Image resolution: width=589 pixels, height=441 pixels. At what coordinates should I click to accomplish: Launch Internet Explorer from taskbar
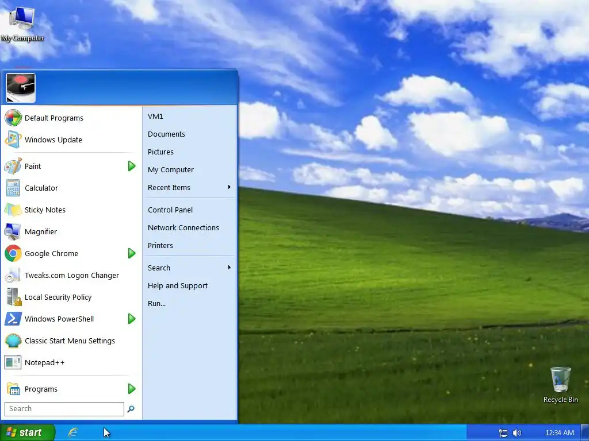73,432
